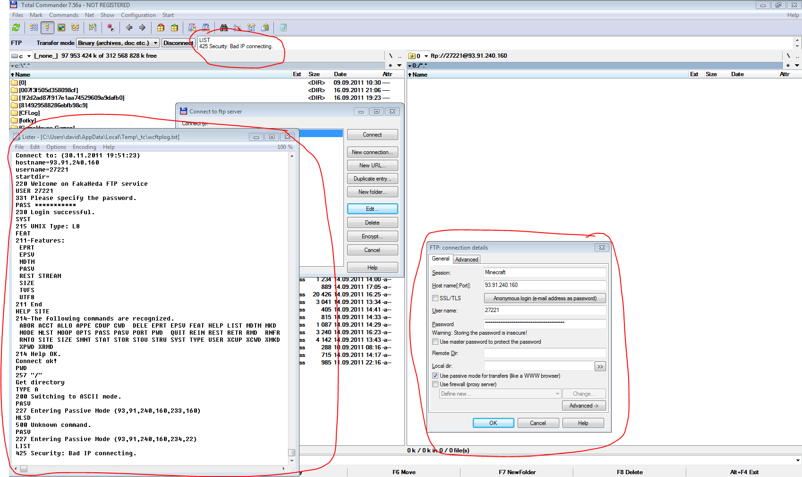
Task: Click the Total Commander title bar floppy icon
Action: pyautogui.click(x=14, y=5)
